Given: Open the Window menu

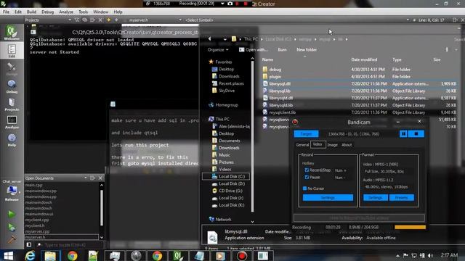Looking at the screenshot, I should point(100,12).
